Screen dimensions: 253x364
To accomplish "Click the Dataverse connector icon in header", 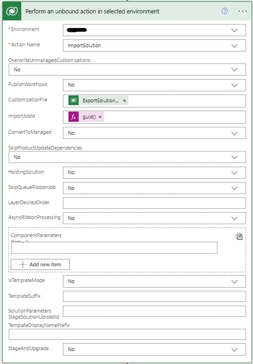I will [12, 11].
